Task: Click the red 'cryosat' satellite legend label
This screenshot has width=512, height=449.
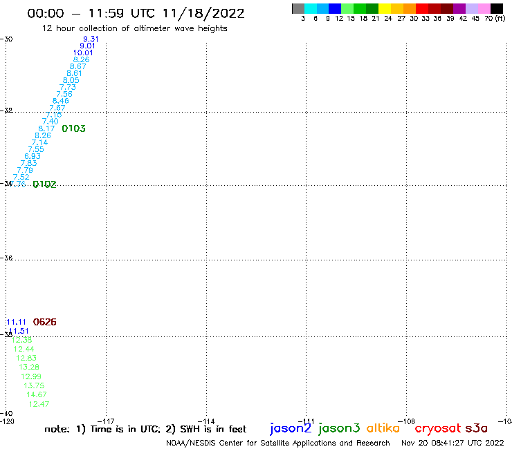Action: (438, 428)
